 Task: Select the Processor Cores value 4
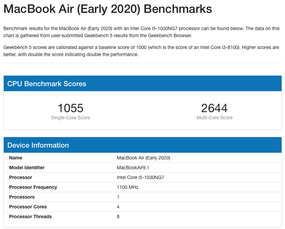118,207
